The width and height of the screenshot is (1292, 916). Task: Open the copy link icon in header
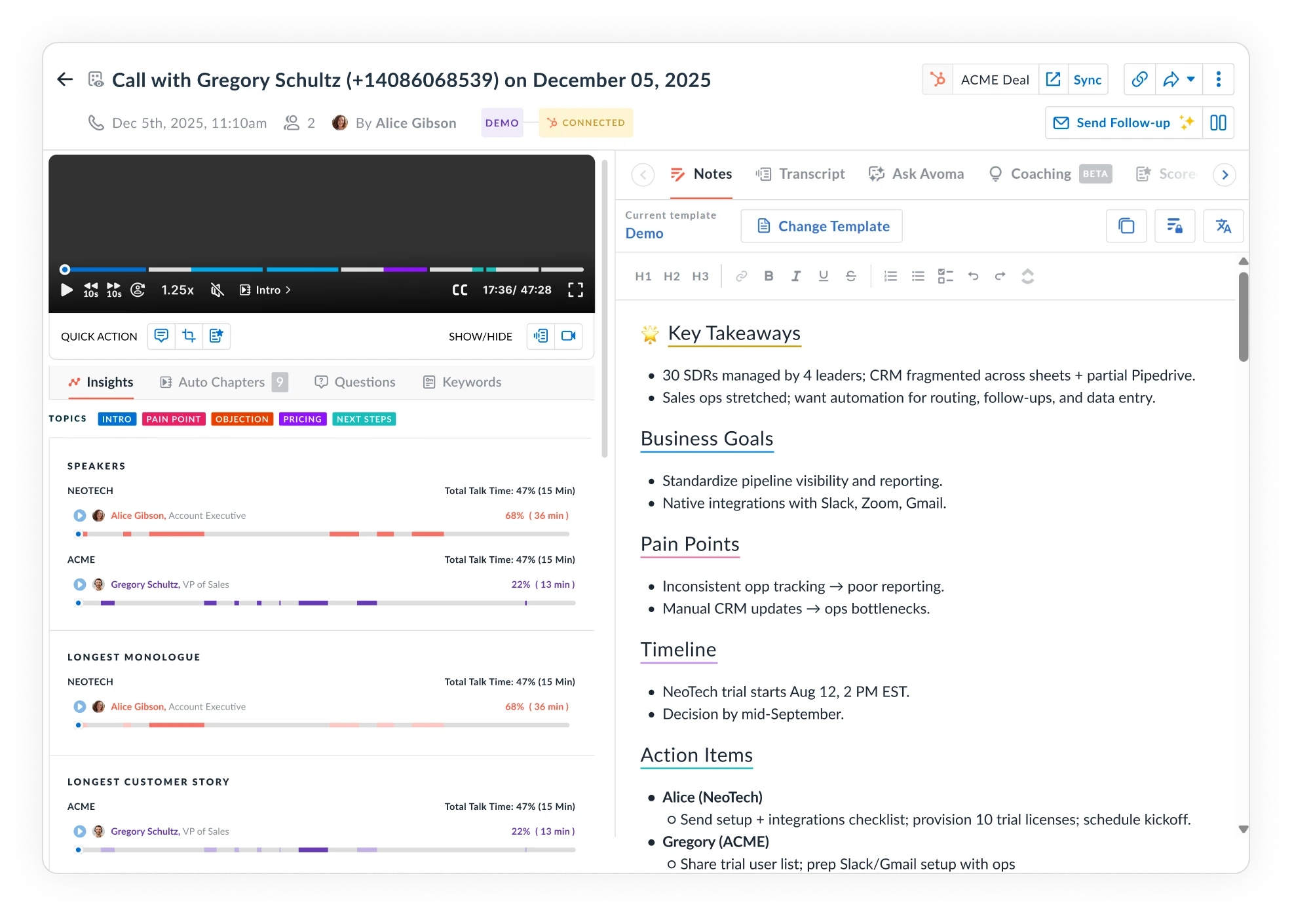click(x=1139, y=79)
